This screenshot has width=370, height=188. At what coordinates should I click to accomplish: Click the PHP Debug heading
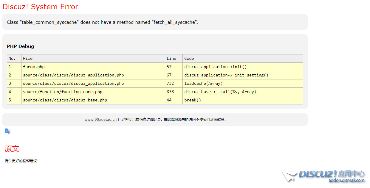pos(21,46)
